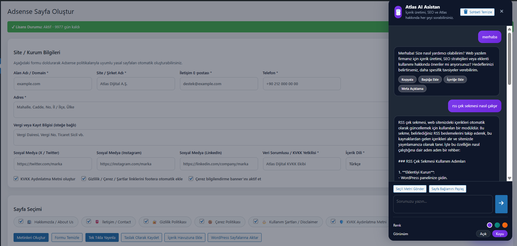Click the İletişim / Contact page icon
This screenshot has height=246, width=517.
[x=97, y=222]
